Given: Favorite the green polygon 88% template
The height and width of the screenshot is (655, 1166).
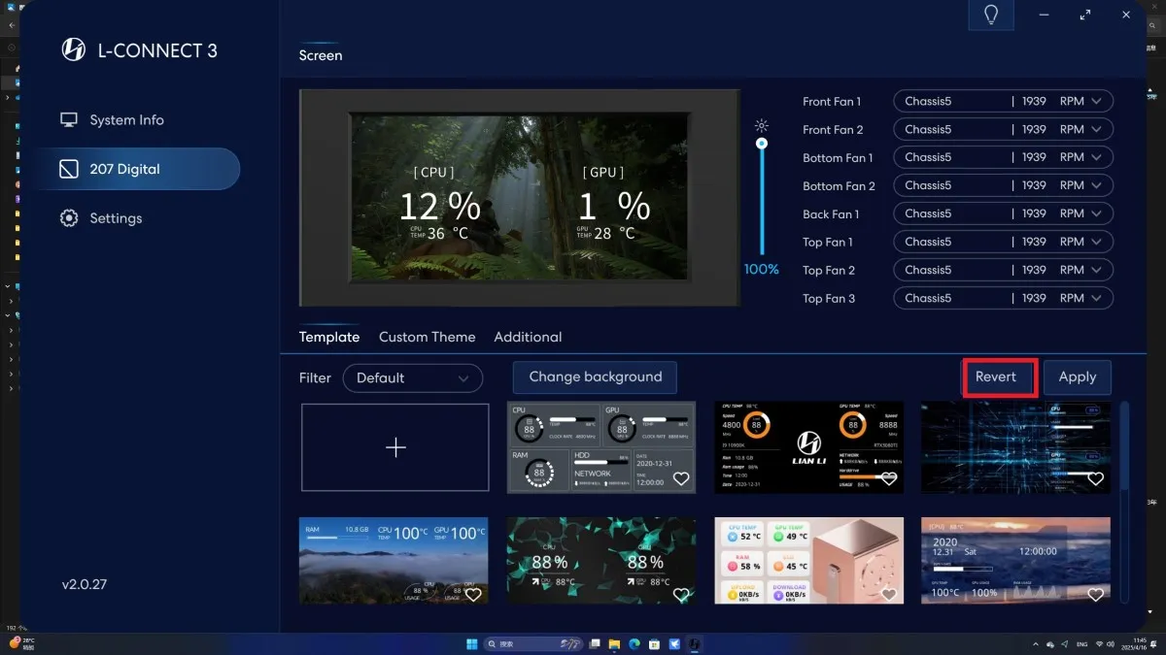Looking at the screenshot, I should (x=681, y=595).
